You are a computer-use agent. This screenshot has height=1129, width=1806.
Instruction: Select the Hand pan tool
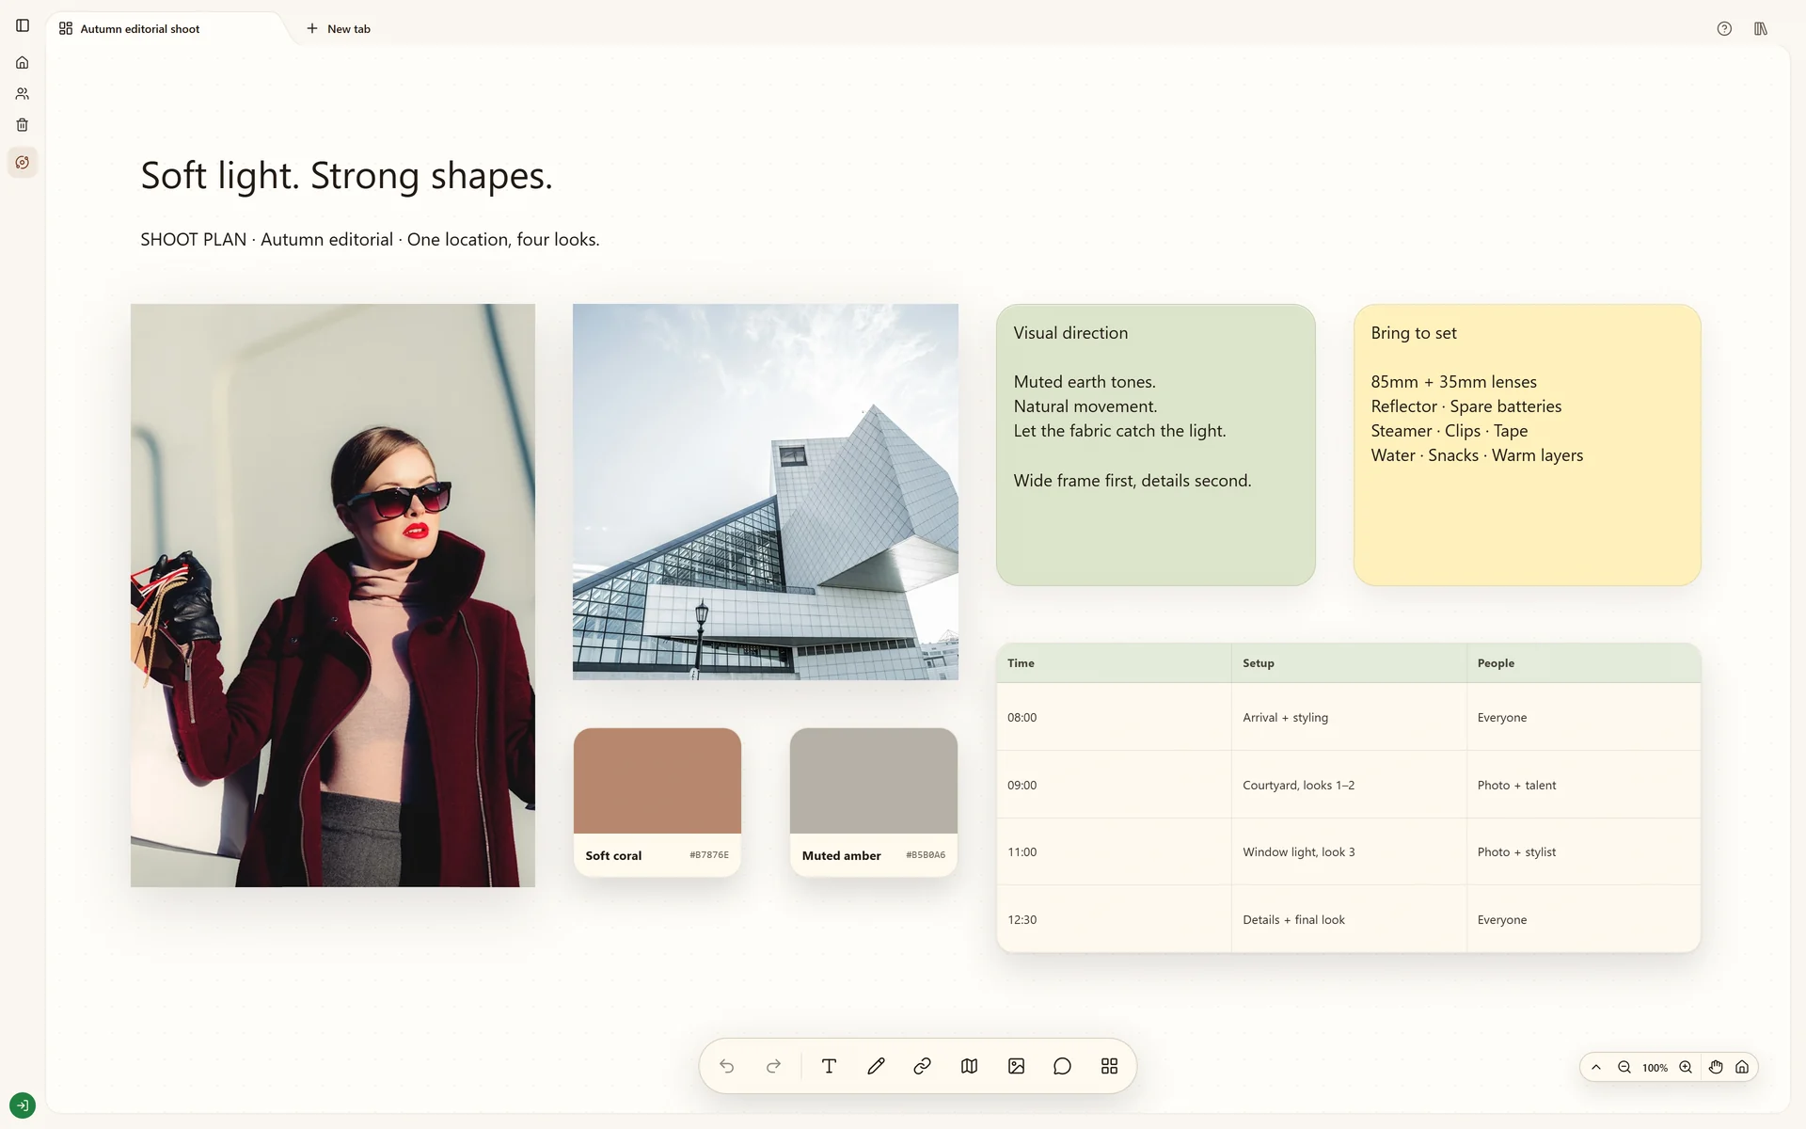click(1716, 1067)
